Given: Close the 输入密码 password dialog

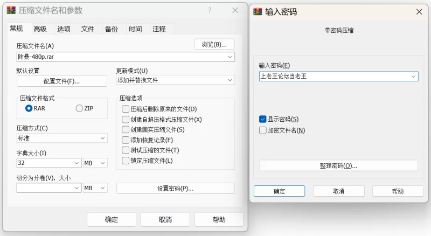Looking at the screenshot, I should pos(419,11).
